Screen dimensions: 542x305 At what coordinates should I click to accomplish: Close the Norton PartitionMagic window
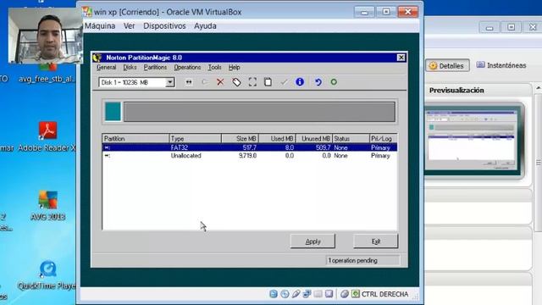(401, 58)
